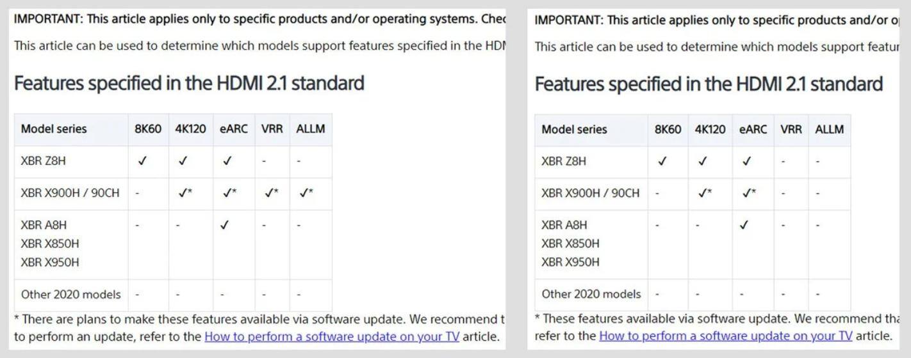Image resolution: width=911 pixels, height=358 pixels.
Task: Select the Model series header in left table
Action: pos(54,129)
